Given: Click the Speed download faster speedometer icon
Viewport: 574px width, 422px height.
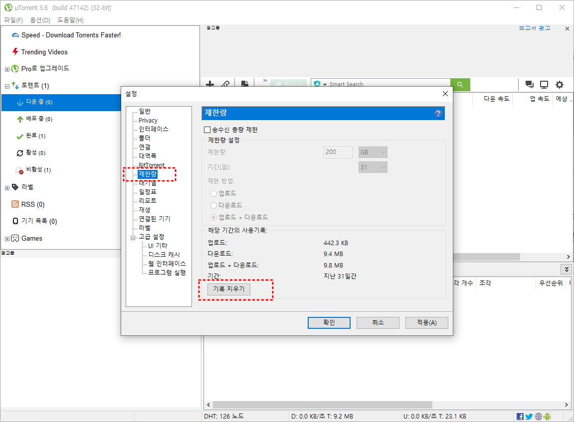Looking at the screenshot, I should coord(15,35).
